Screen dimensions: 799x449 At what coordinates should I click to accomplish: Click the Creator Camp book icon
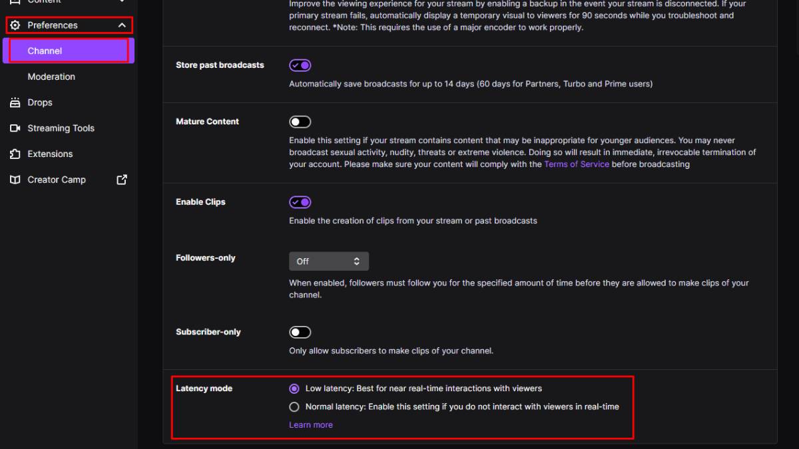[15, 180]
